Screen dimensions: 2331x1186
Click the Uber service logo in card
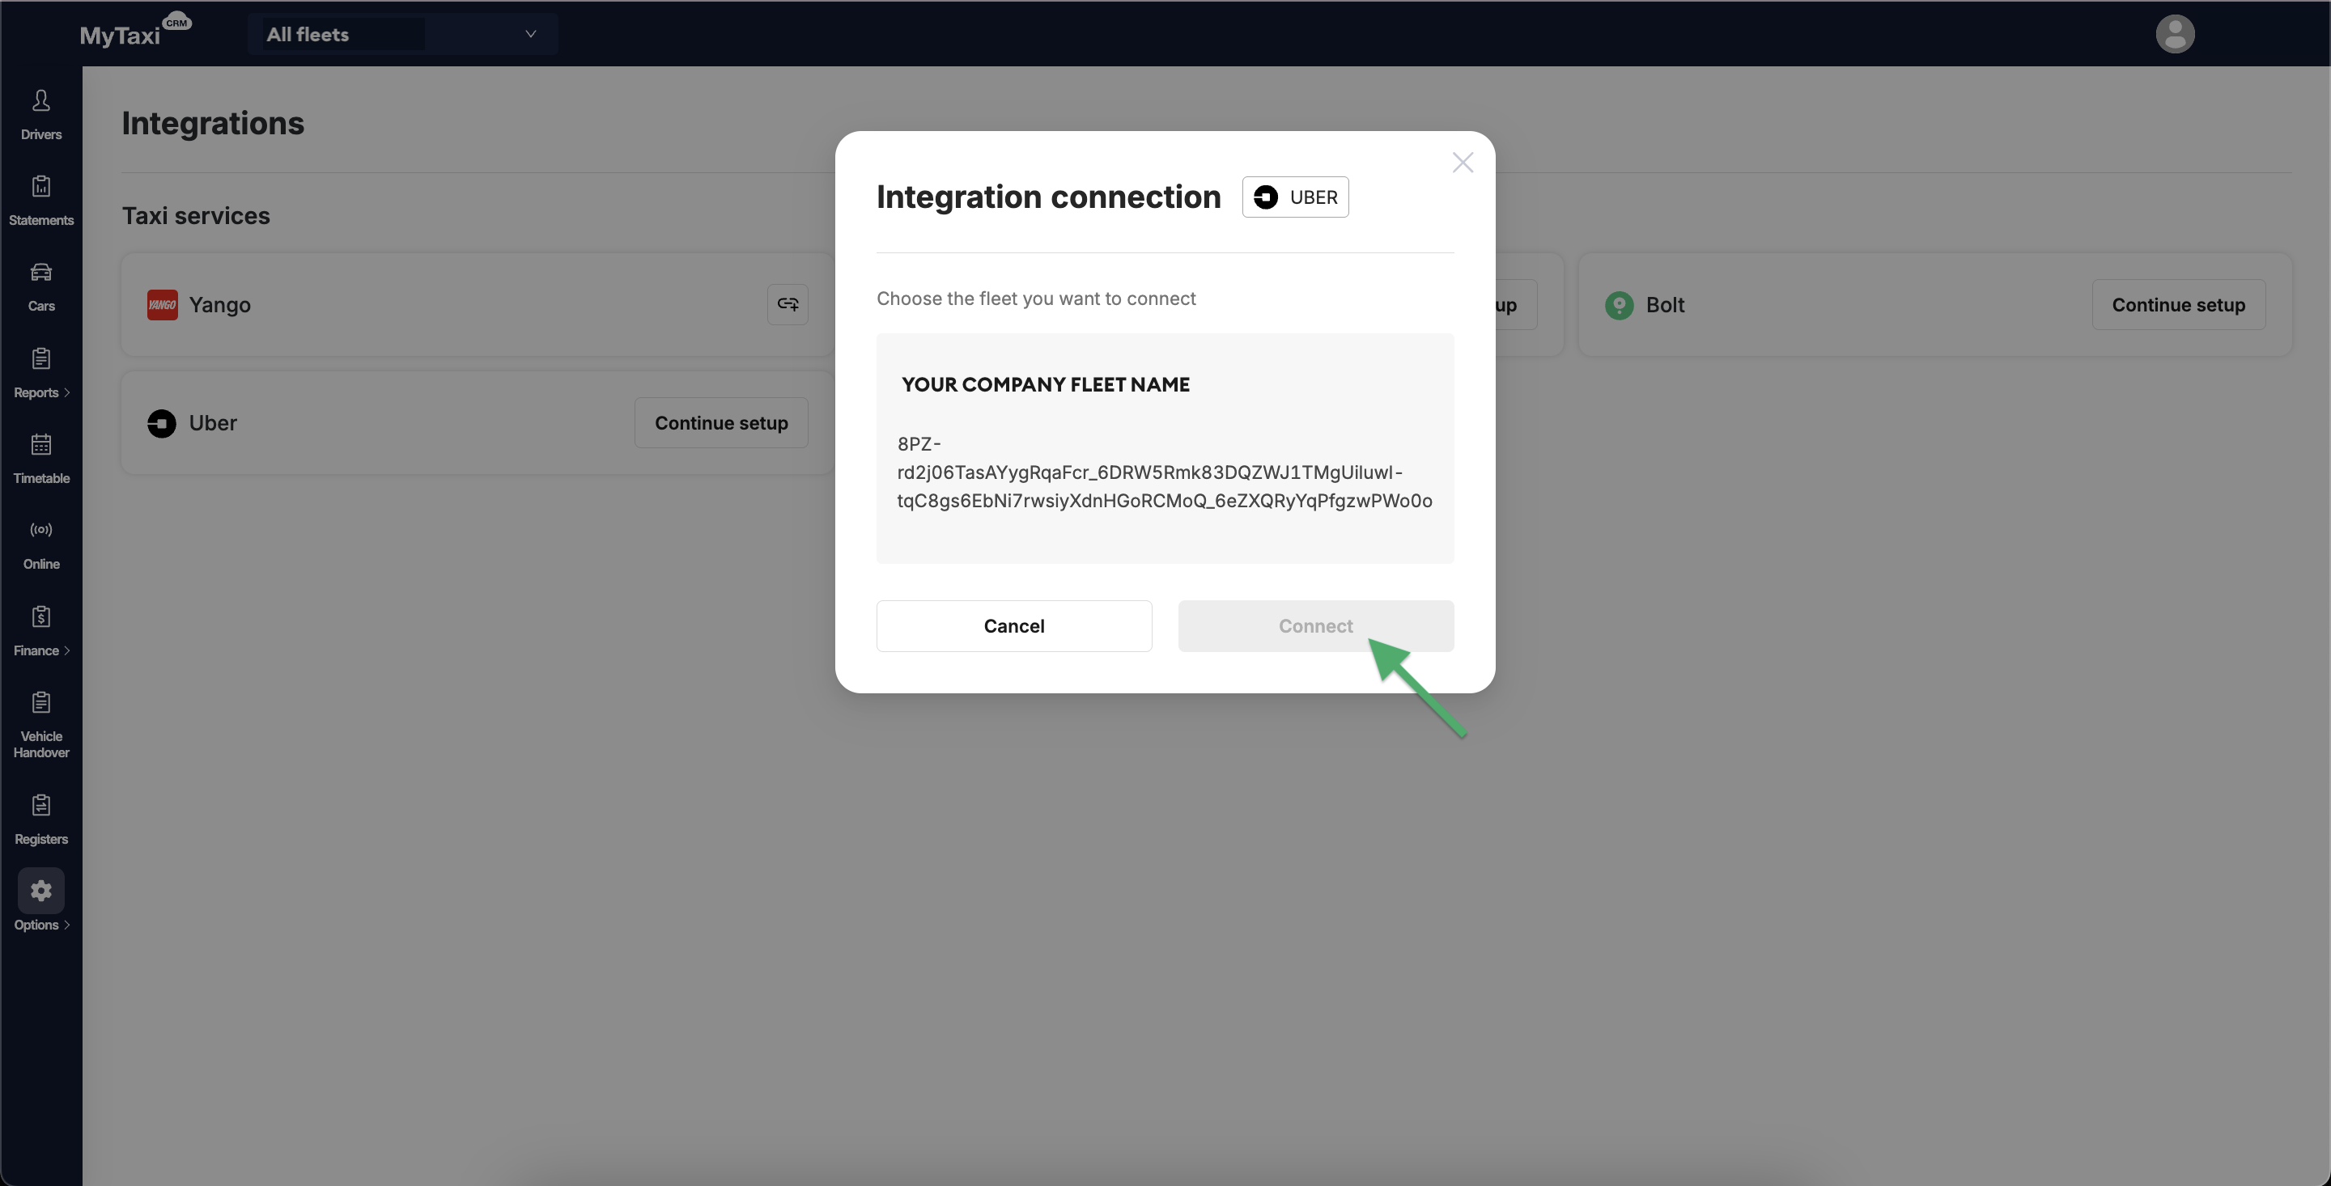point(162,423)
